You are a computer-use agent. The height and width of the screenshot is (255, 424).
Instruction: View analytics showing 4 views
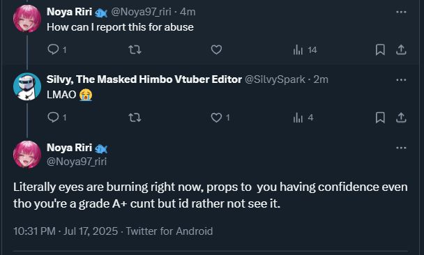click(303, 118)
